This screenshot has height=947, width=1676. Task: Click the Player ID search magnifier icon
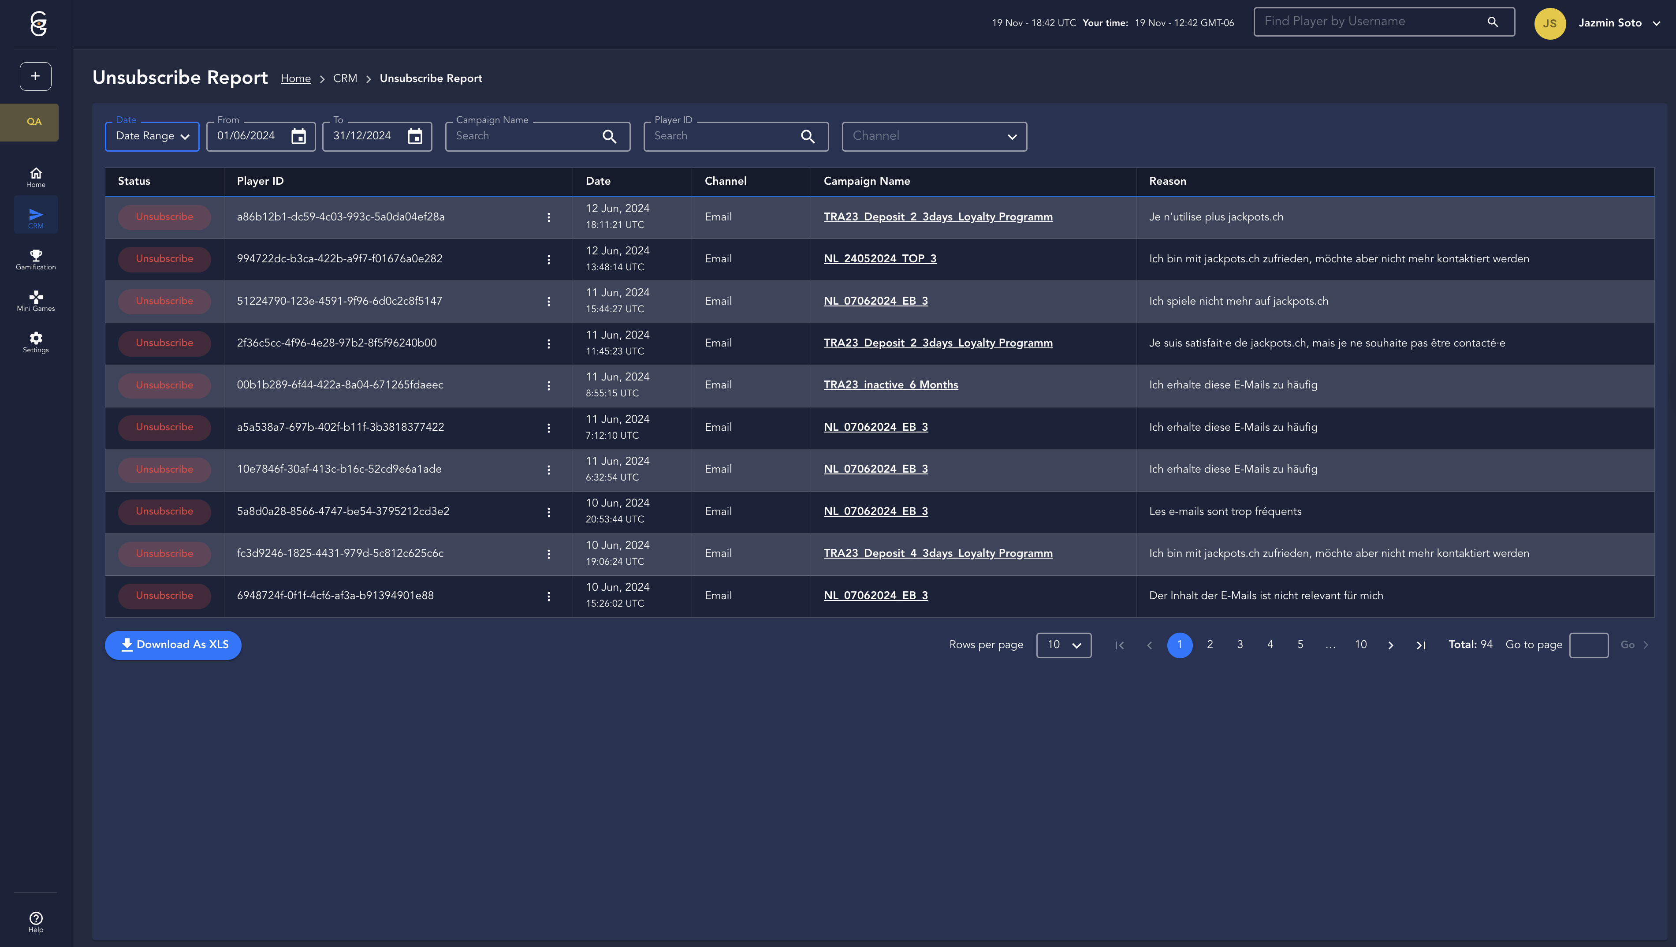[x=808, y=137]
